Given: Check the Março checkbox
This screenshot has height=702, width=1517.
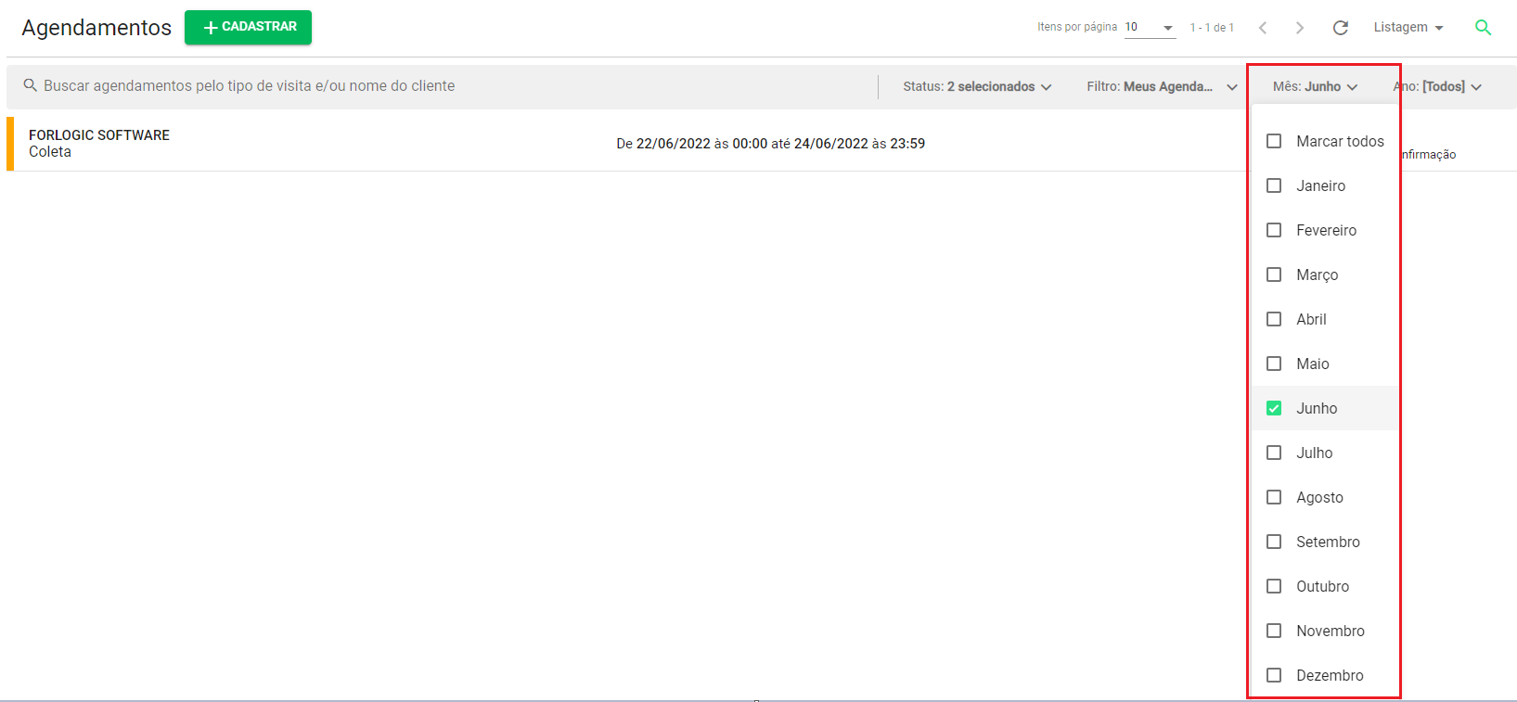Looking at the screenshot, I should [x=1274, y=274].
